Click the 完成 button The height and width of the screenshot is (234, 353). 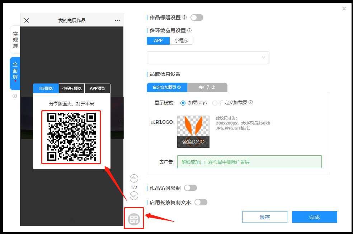click(x=315, y=217)
